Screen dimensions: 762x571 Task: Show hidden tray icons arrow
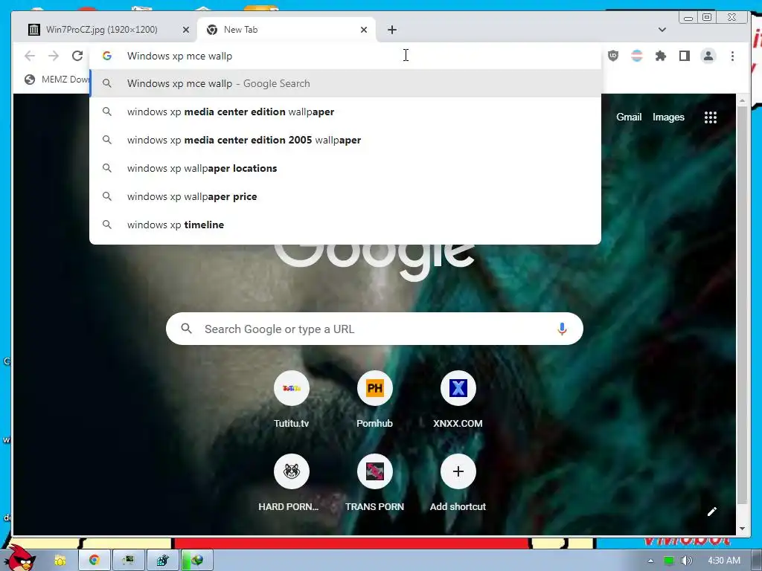(650, 561)
